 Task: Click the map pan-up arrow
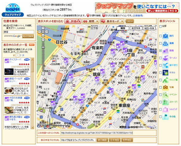pos(43,28)
